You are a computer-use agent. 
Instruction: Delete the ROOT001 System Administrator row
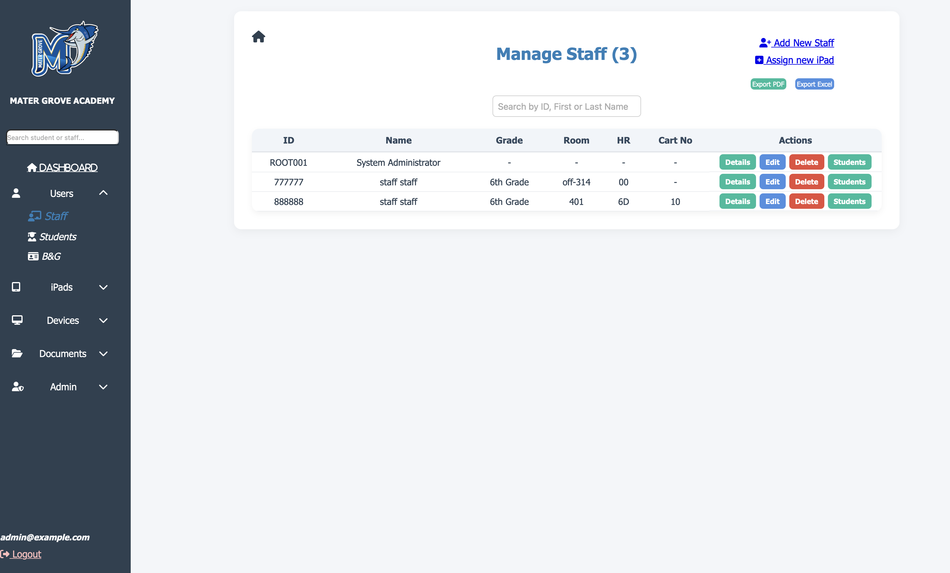[806, 163]
